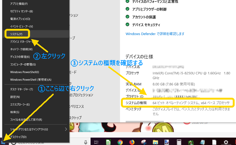The width and height of the screenshot is (236, 145).
Task: Open the Windows Defender で詳細を確認します link
Action: (155, 34)
